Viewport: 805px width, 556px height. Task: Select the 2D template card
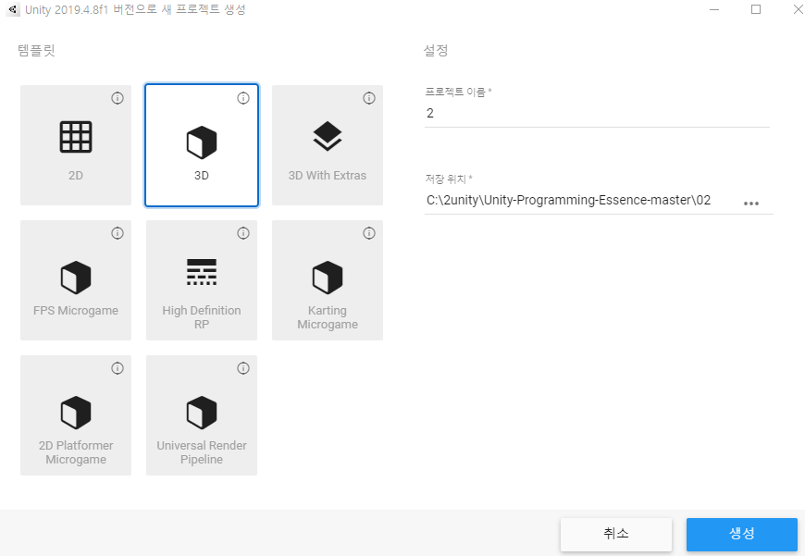coord(76,145)
